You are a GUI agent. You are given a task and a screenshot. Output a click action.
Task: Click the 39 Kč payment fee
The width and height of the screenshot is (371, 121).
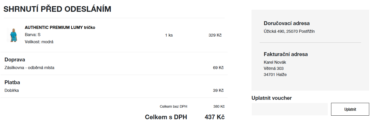point(218,90)
